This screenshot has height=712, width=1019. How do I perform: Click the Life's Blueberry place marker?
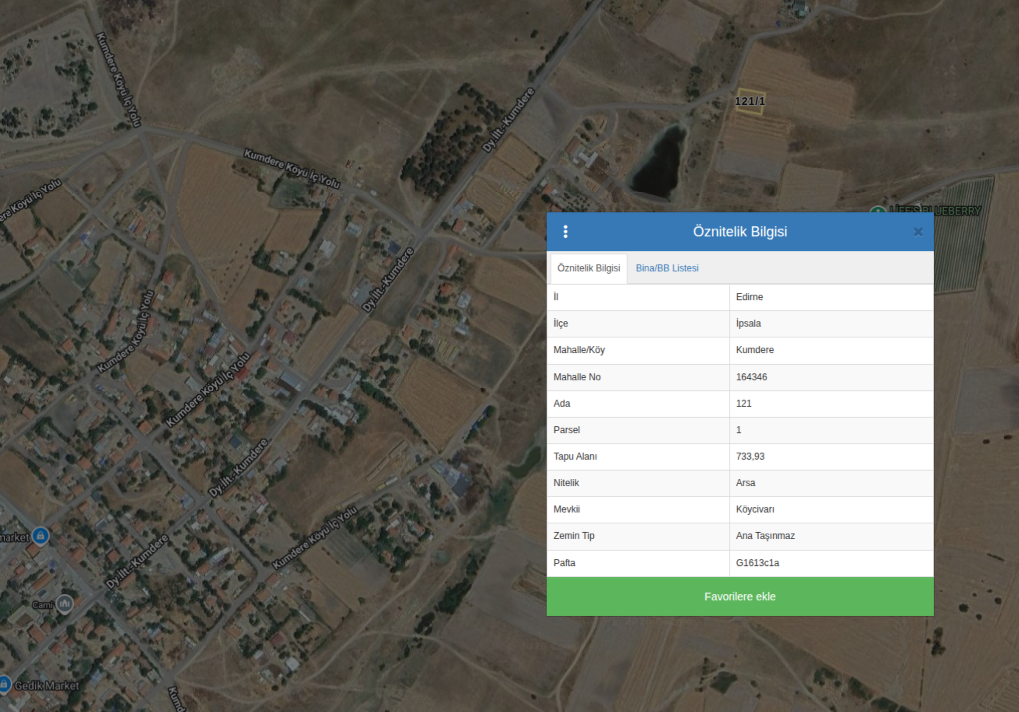(x=878, y=210)
